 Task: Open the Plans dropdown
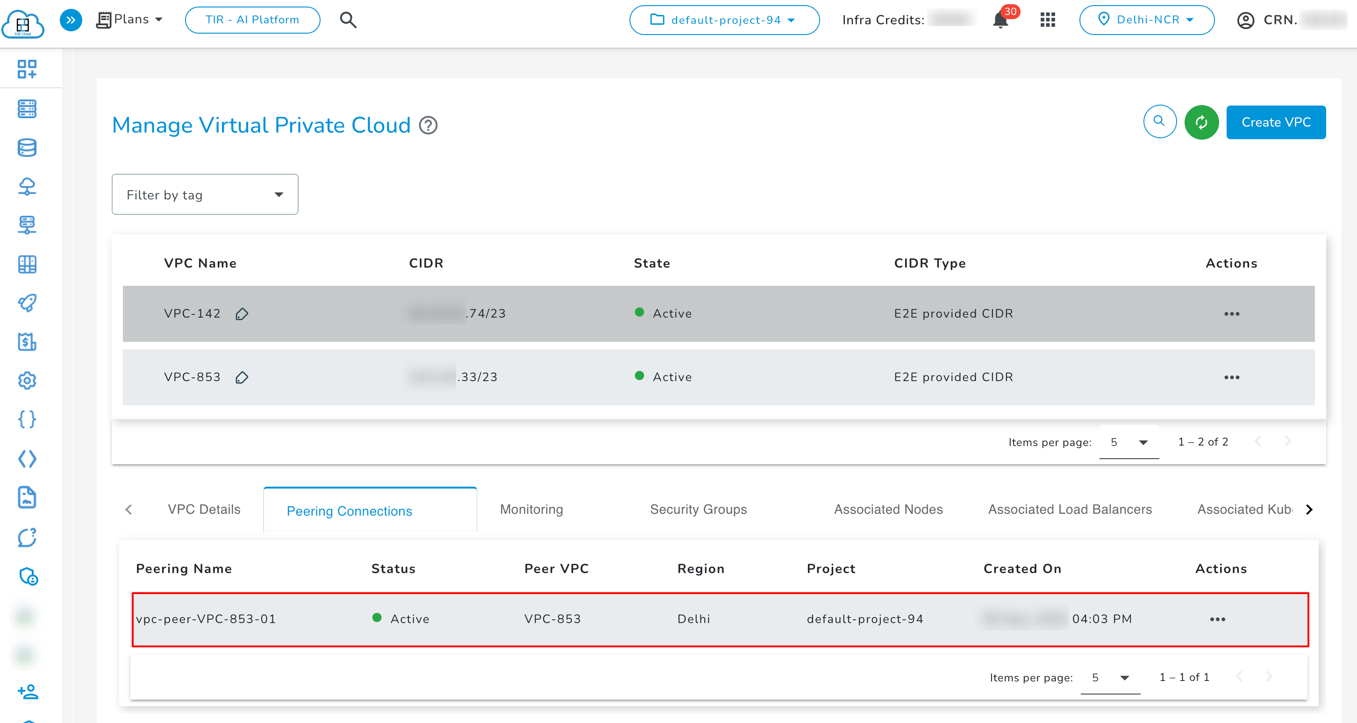click(x=129, y=20)
